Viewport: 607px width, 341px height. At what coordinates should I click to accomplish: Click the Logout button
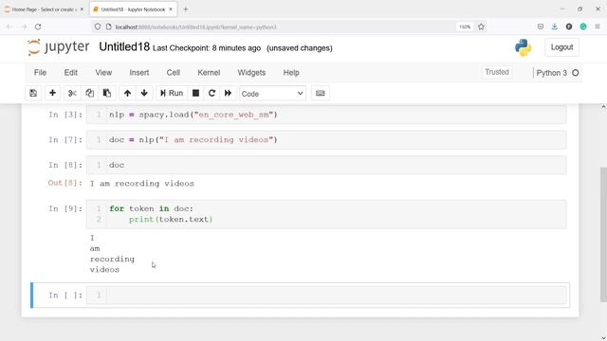[561, 47]
